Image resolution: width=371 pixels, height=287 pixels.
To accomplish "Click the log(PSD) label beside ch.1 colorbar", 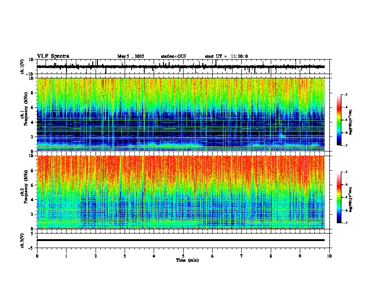I will pyautogui.click(x=351, y=122).
